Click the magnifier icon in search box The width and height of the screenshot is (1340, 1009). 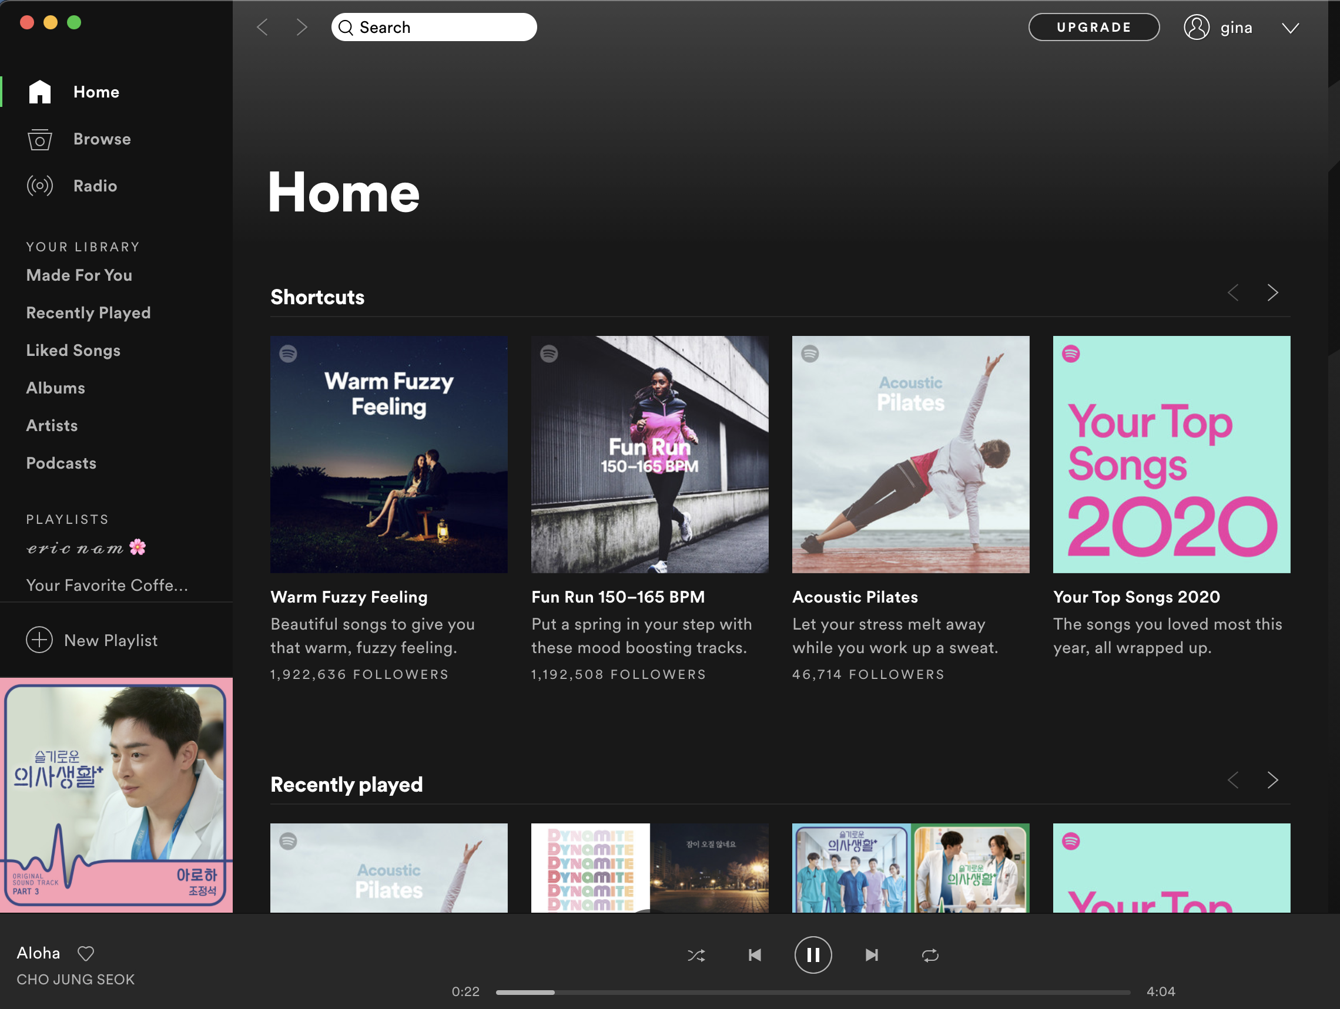tap(346, 27)
